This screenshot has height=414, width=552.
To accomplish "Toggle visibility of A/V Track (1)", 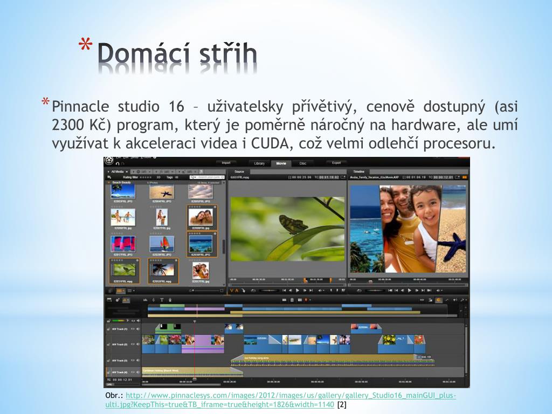I will (133, 329).
